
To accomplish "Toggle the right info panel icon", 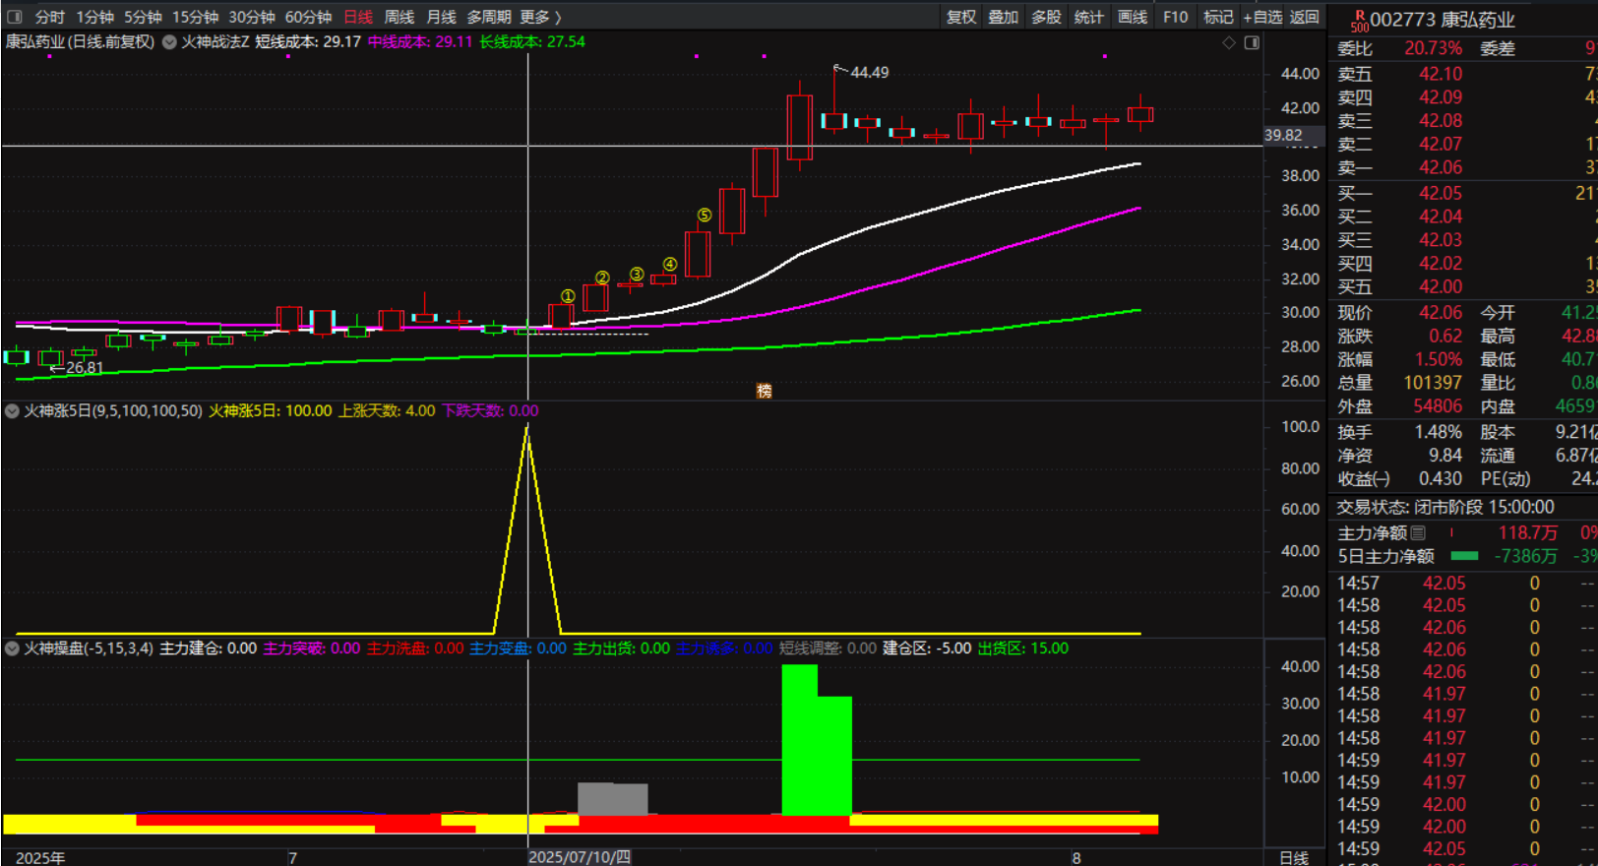I will (1252, 42).
